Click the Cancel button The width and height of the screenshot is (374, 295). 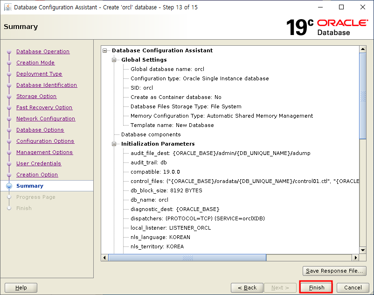tap(353, 288)
